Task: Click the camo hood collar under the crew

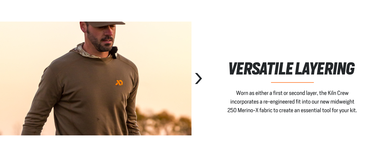Action: tap(84, 52)
